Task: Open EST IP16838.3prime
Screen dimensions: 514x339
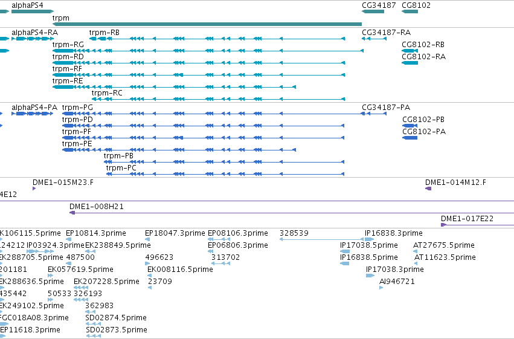Action: (x=394, y=233)
